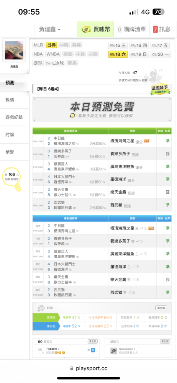Image resolution: width=177 pixels, height=383 pixels.
Task: Click the lock icon beside playsport.cc
Action: coord(72,368)
